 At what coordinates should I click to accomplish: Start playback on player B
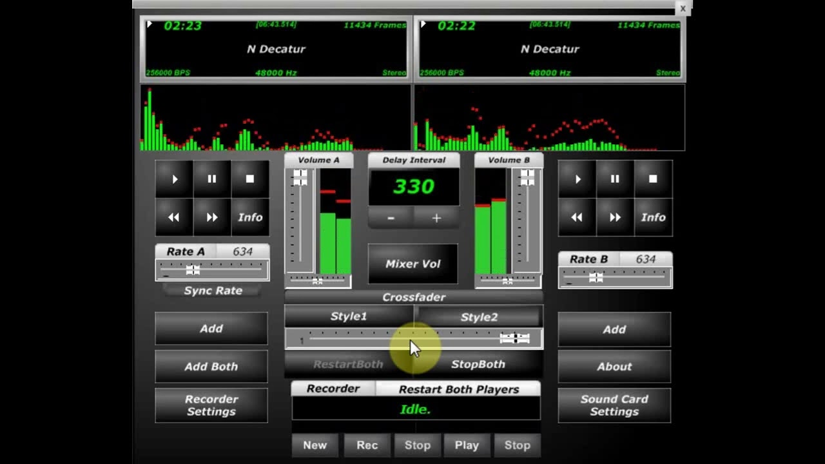pos(577,179)
